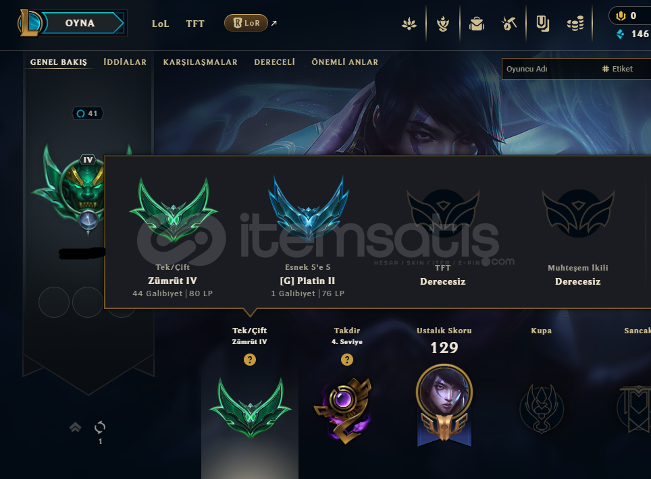Open the Profile emblem icon in top bar
This screenshot has height=479, width=651.
(443, 24)
